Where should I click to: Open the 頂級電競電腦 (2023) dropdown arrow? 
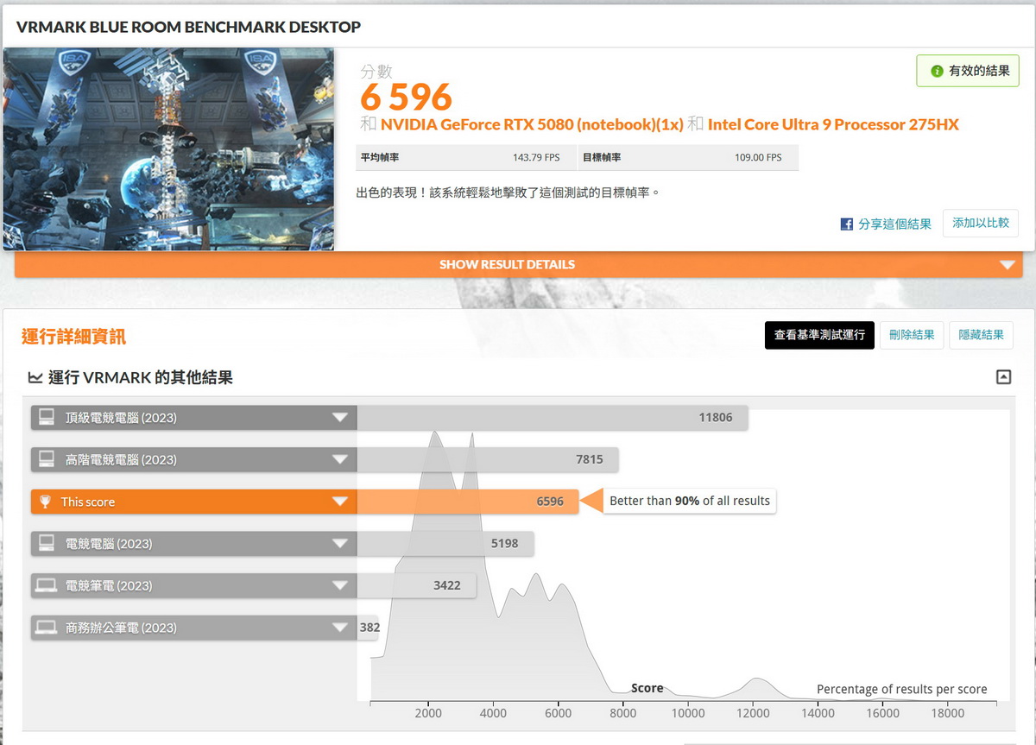[340, 418]
